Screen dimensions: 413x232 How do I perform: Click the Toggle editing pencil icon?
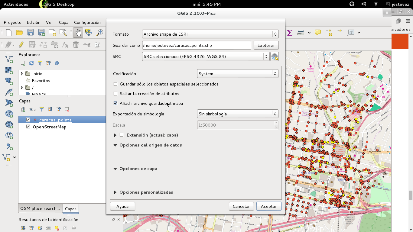point(21,45)
